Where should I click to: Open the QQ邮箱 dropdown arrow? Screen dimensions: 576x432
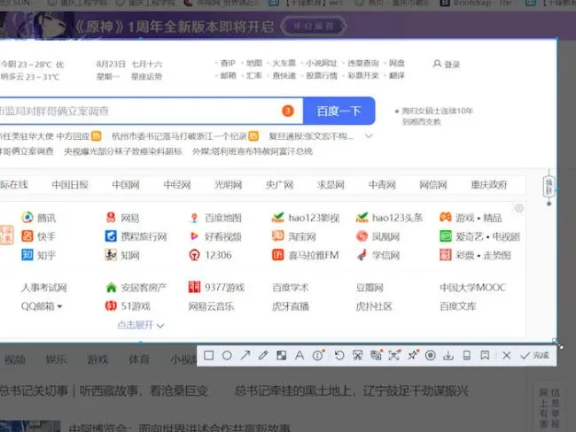tap(59, 306)
